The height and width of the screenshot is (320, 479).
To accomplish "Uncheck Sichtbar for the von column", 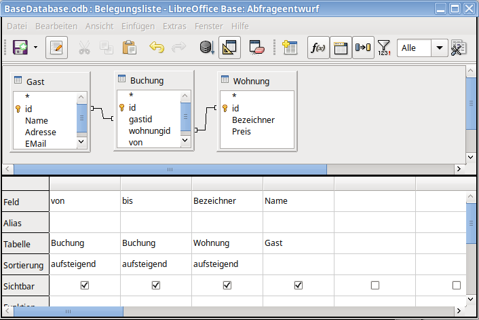I will pos(85,285).
